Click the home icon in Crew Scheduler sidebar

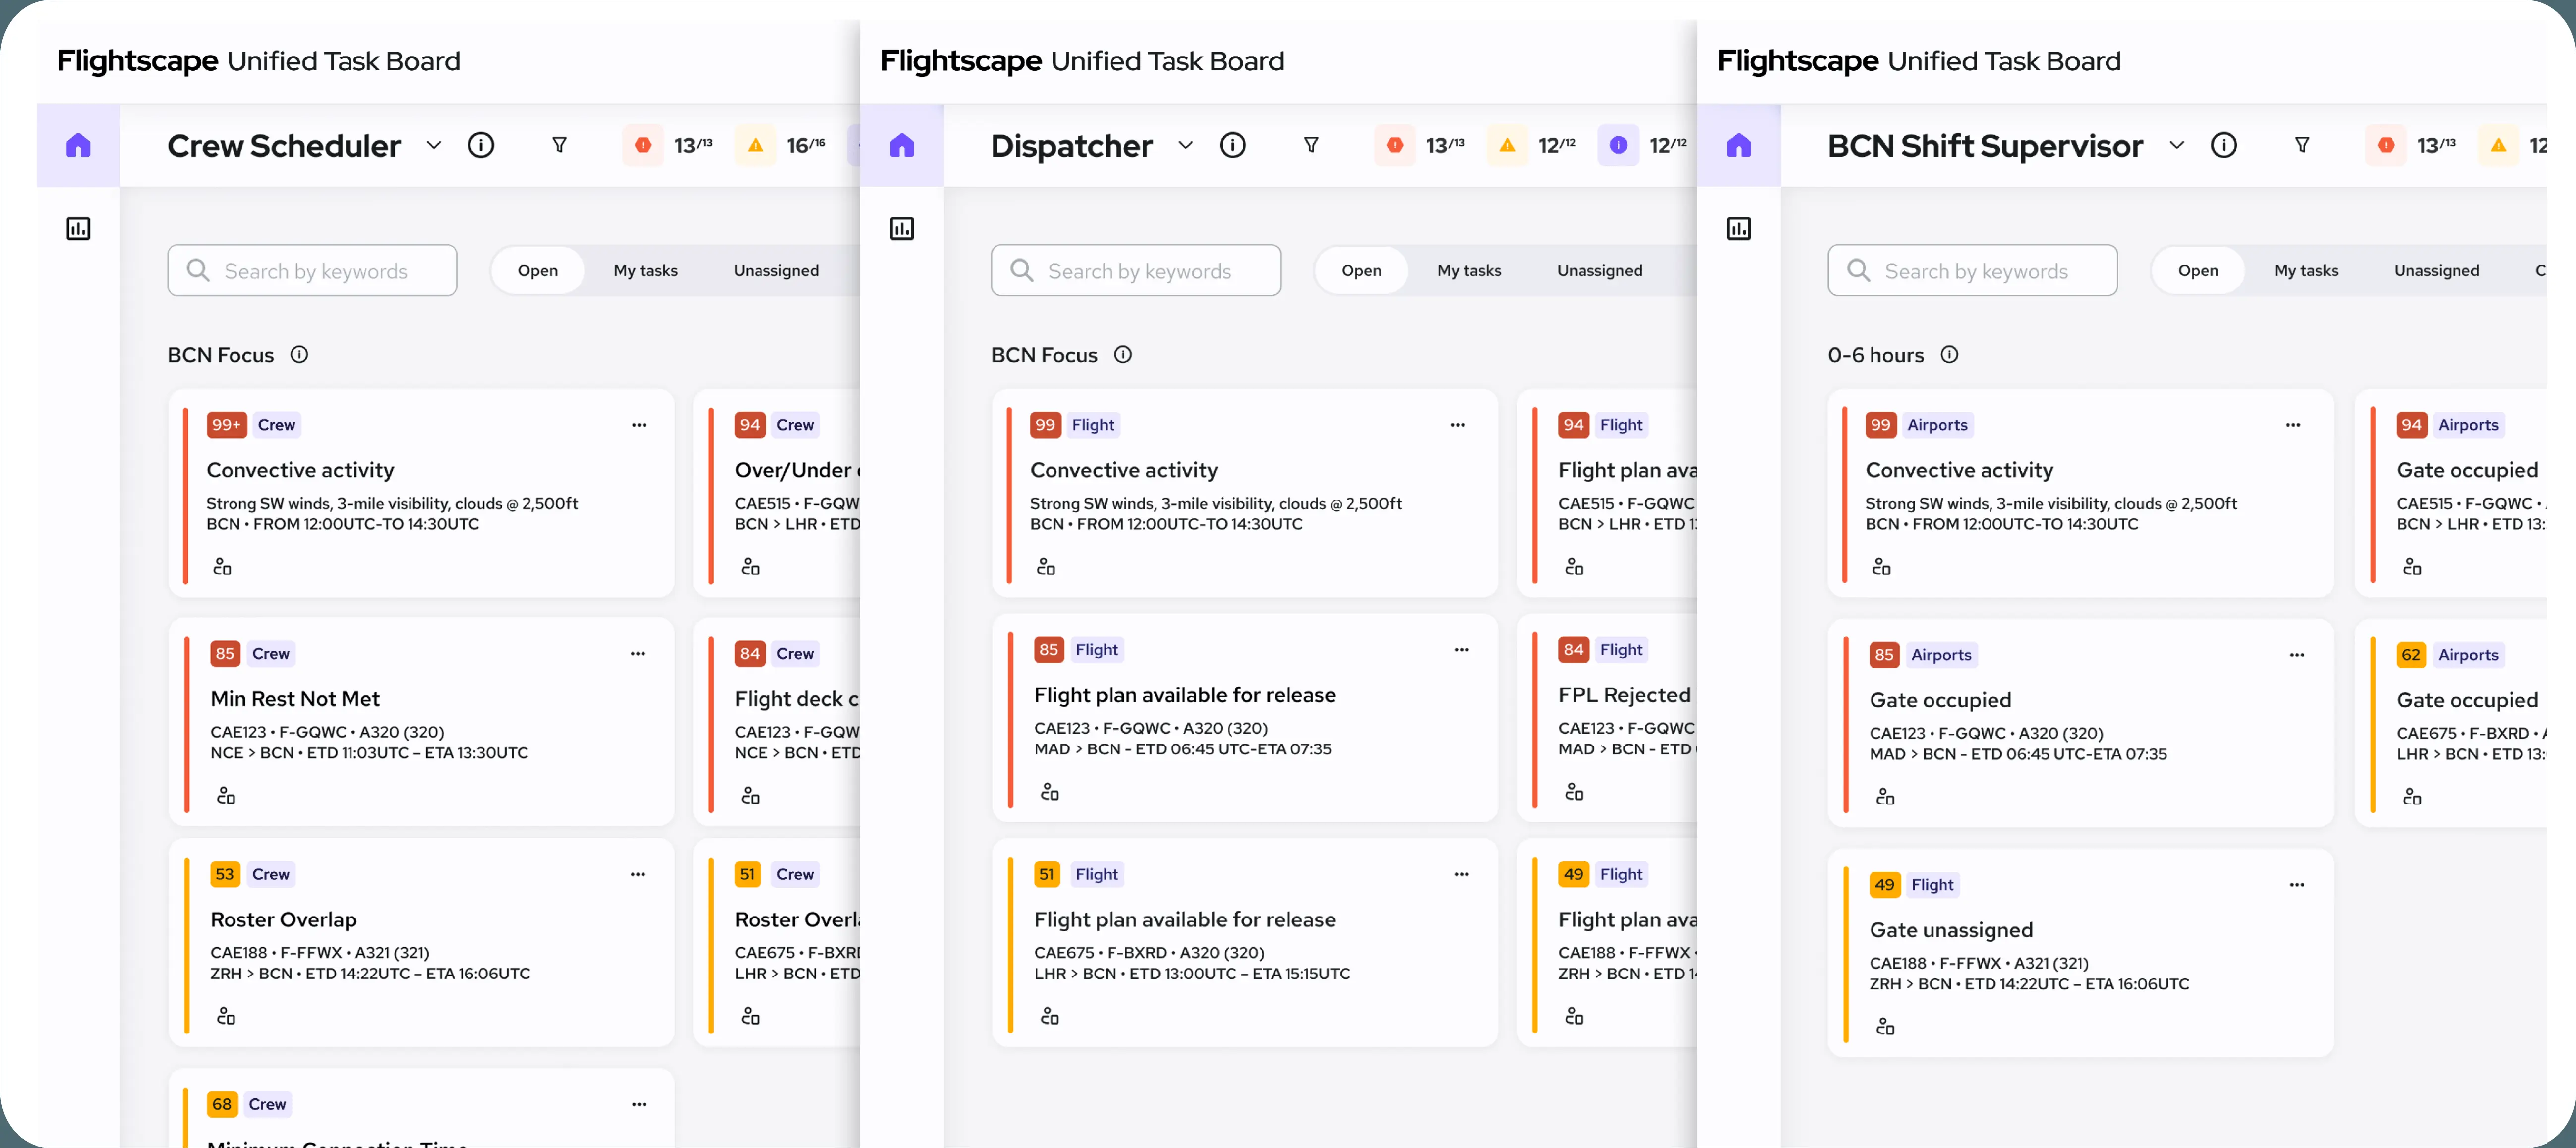click(x=78, y=146)
